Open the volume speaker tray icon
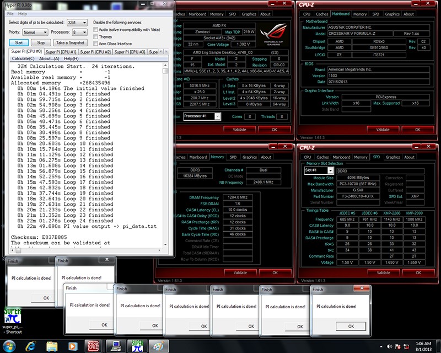The width and height of the screenshot is (441, 353). click(390, 346)
